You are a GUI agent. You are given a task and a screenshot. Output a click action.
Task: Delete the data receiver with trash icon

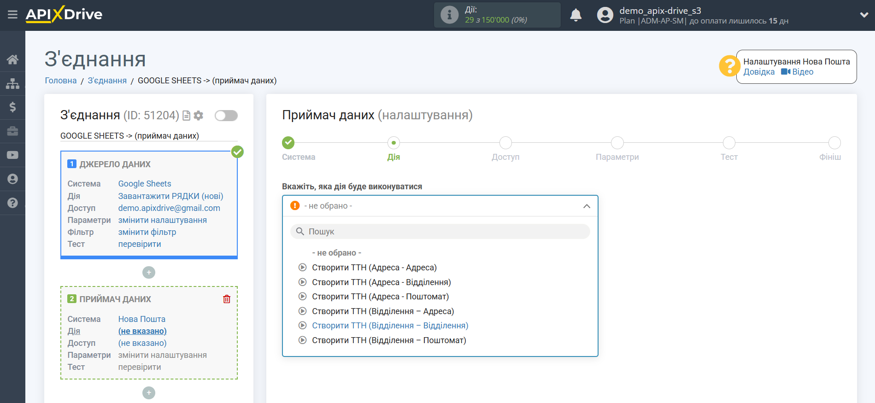coord(227,299)
